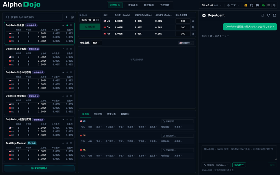The width and height of the screenshot is (280, 175).
Task: Focus the DojoAgent question text box
Action: click(x=239, y=153)
